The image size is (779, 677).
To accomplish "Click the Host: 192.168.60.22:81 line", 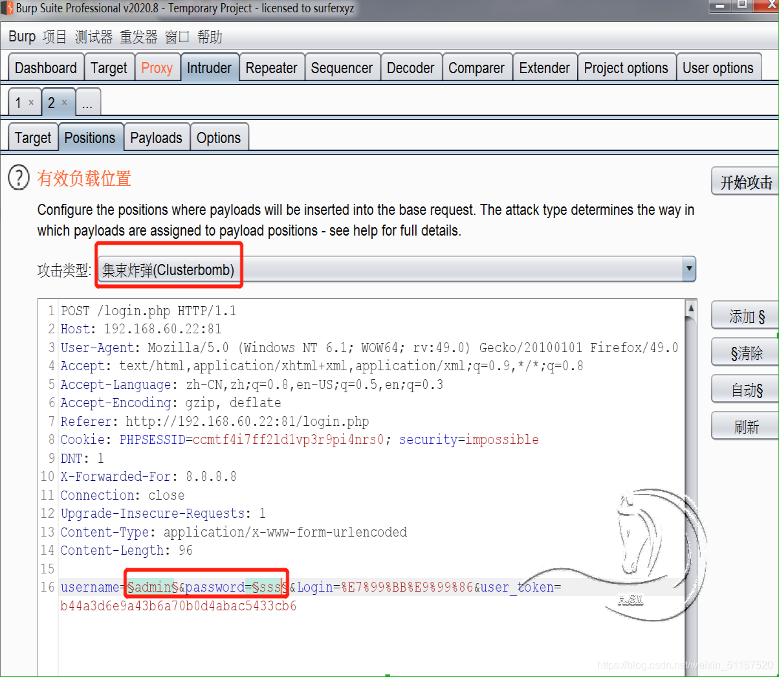I will tap(141, 329).
